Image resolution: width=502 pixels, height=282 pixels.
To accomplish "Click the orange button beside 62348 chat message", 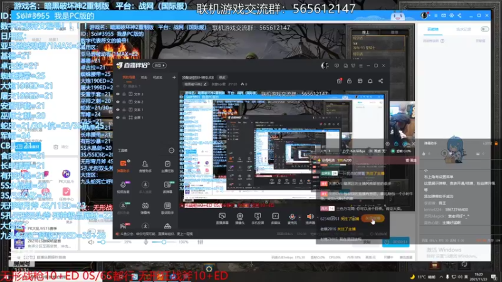I will pyautogui.click(x=373, y=218).
